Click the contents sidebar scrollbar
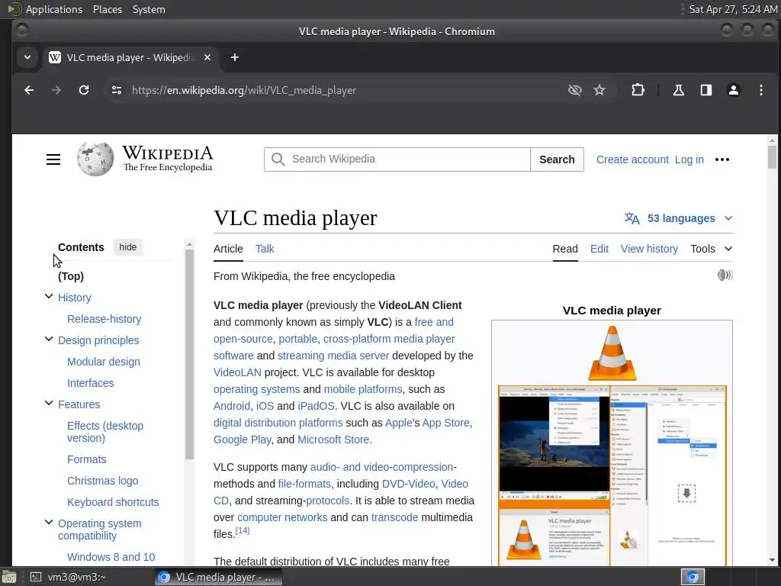 [x=189, y=354]
